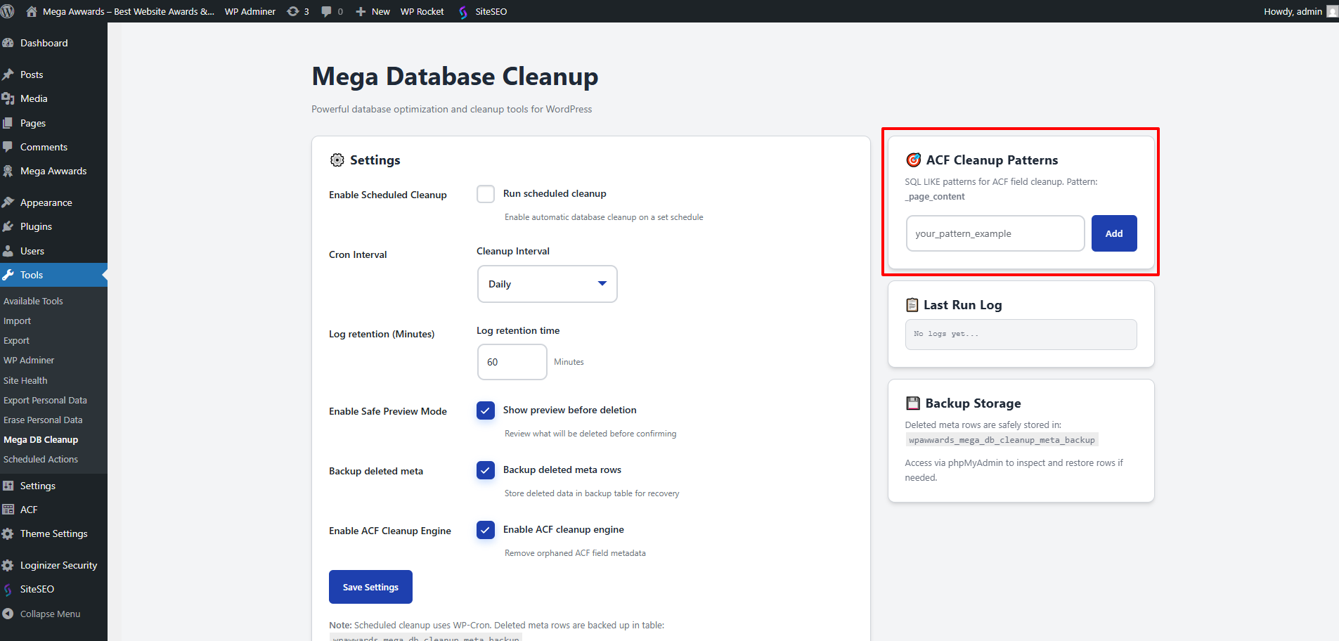1339x641 pixels.
Task: Click the SiteSEO icon in the admin bar
Action: (463, 11)
